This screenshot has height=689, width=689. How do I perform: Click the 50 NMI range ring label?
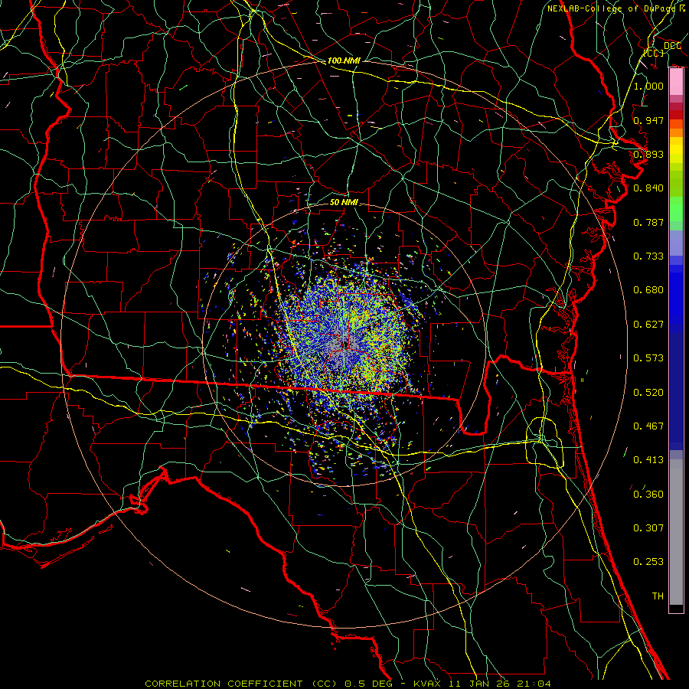click(x=344, y=202)
